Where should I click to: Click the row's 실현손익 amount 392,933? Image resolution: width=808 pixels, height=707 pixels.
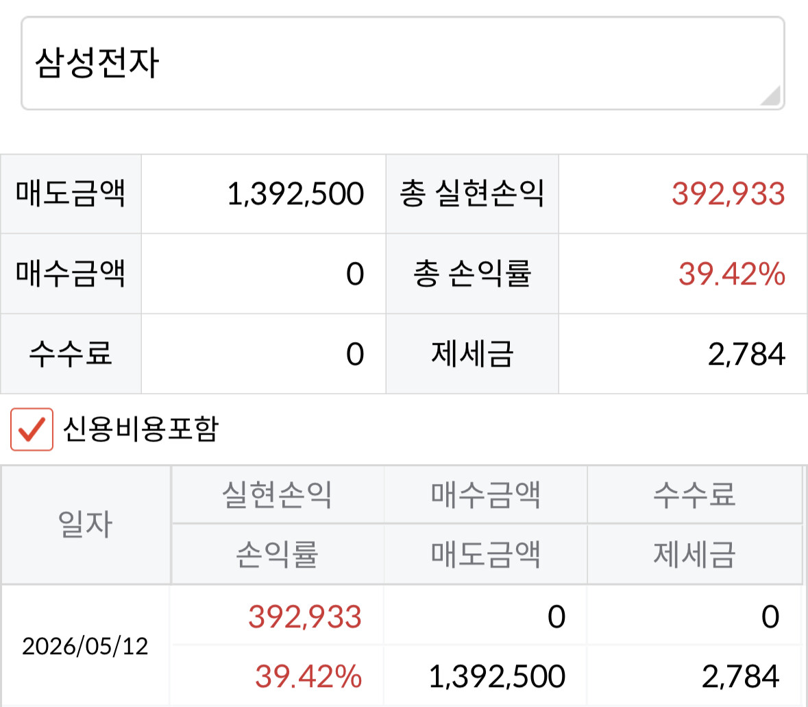pyautogui.click(x=305, y=616)
